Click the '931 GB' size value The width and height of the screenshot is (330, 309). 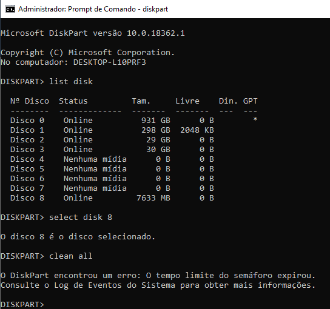[x=156, y=121]
